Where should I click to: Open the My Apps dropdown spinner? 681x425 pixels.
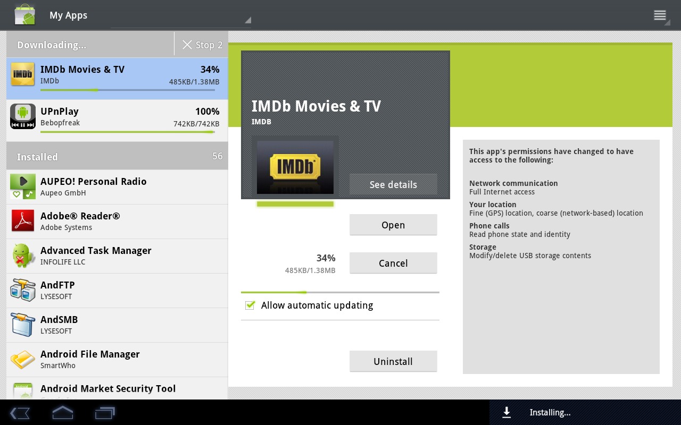[x=181, y=15]
